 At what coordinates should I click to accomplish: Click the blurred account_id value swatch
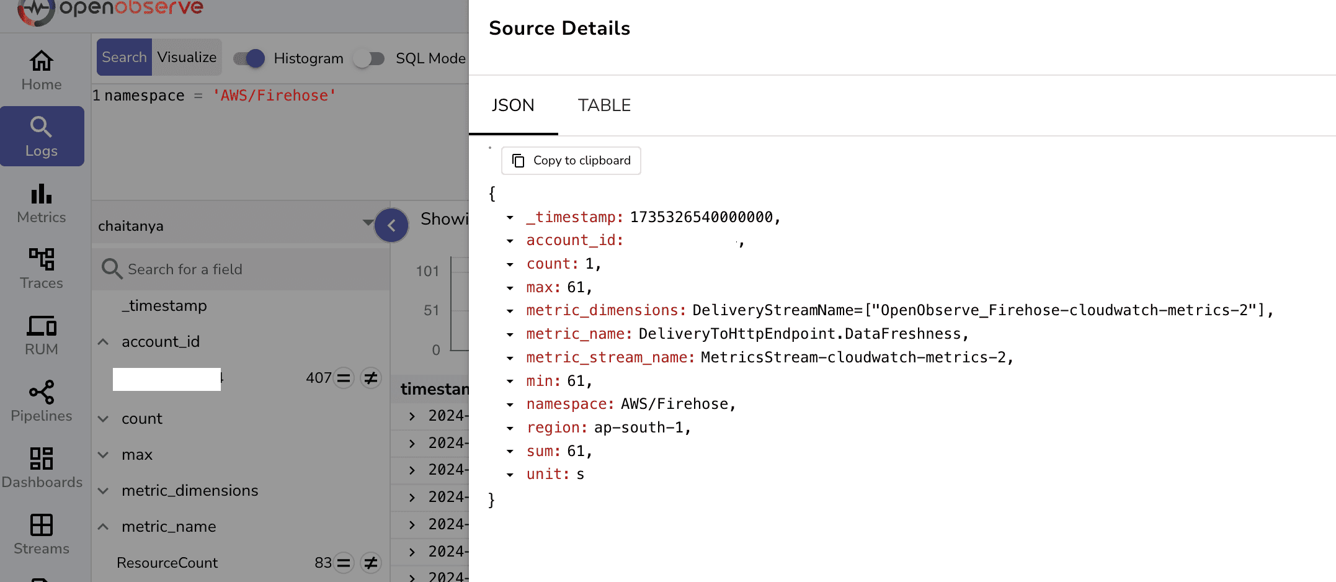(166, 379)
